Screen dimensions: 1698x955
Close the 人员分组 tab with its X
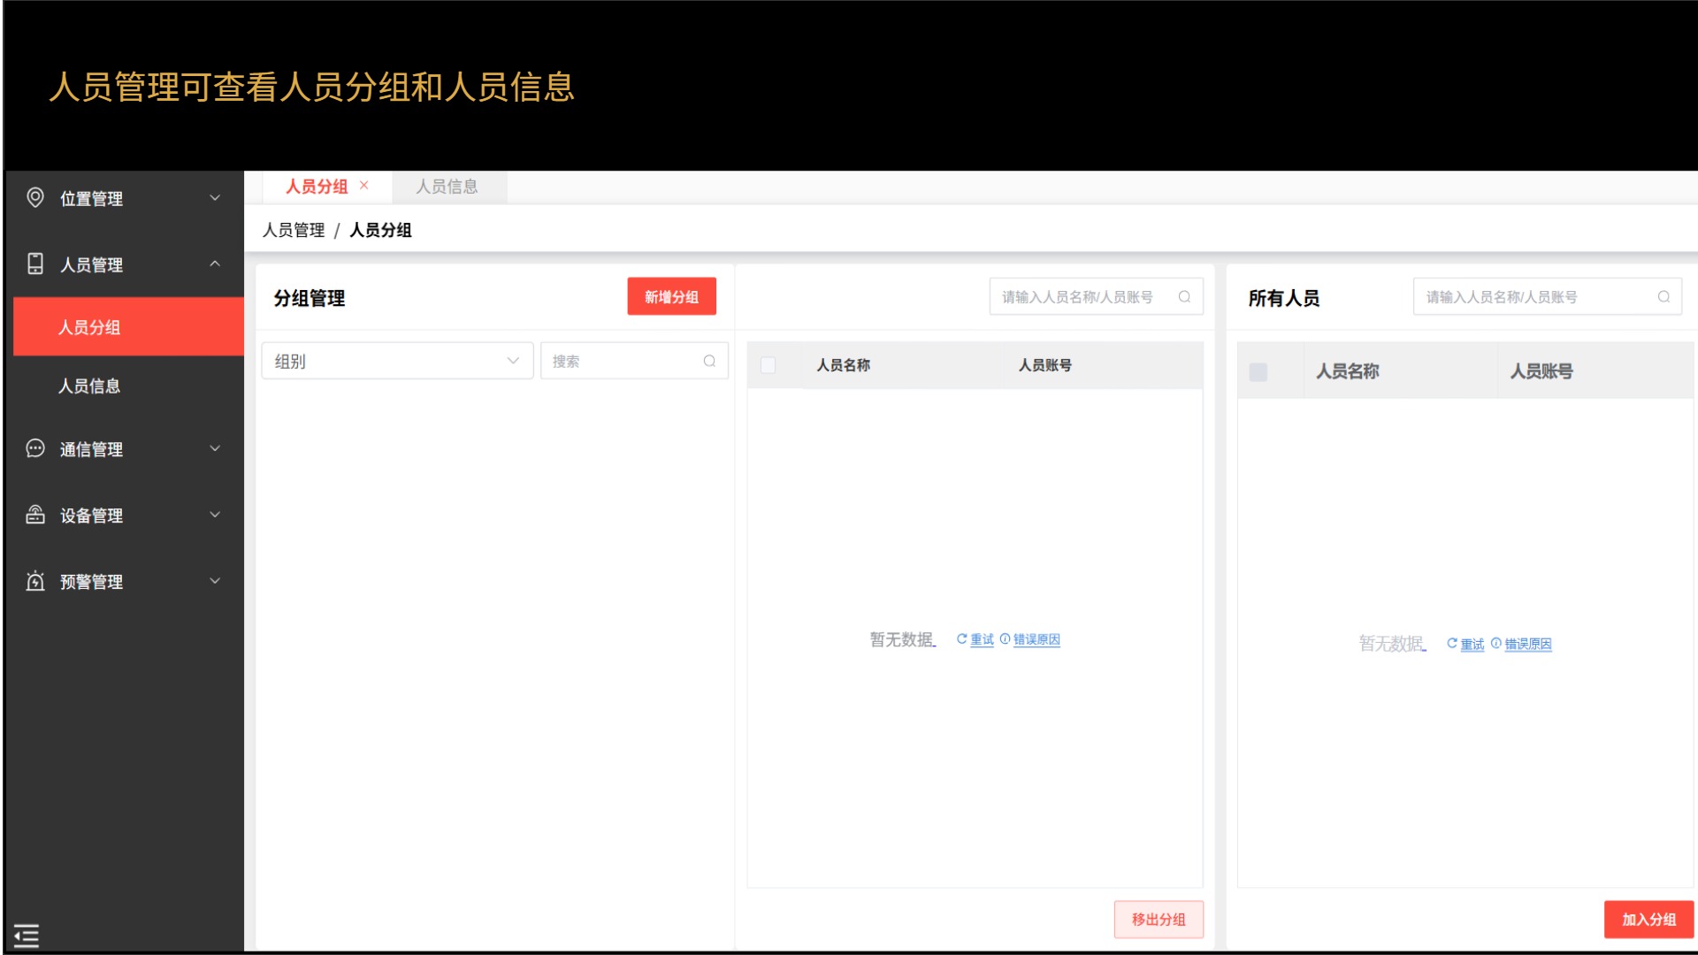point(363,186)
